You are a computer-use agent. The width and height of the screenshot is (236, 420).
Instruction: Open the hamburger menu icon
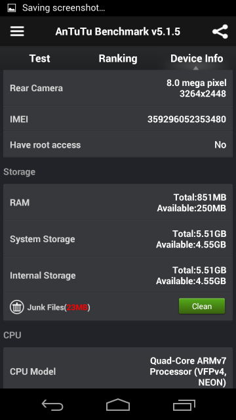click(17, 31)
